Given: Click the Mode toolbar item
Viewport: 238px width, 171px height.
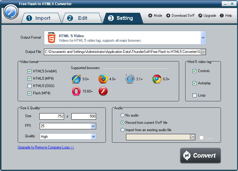Looking at the screenshot, I should tap(155, 16).
